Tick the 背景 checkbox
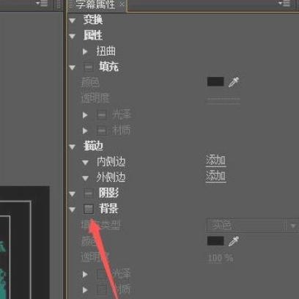The image size is (299, 299). pos(89,209)
